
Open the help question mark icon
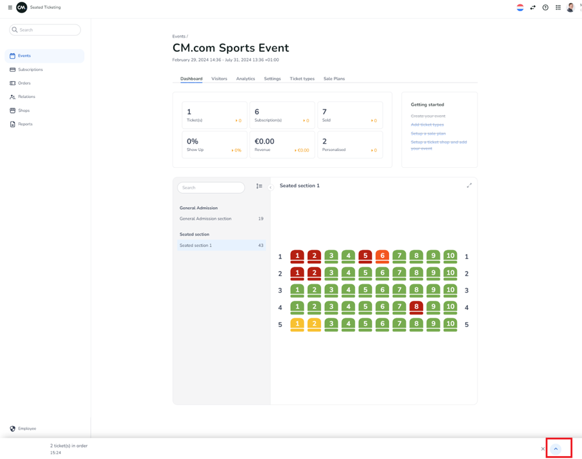(x=545, y=8)
